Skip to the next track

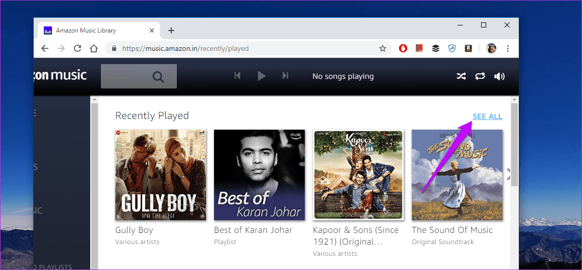[x=285, y=76]
